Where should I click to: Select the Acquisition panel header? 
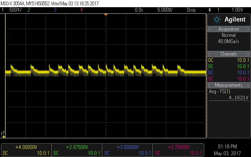point(229,29)
